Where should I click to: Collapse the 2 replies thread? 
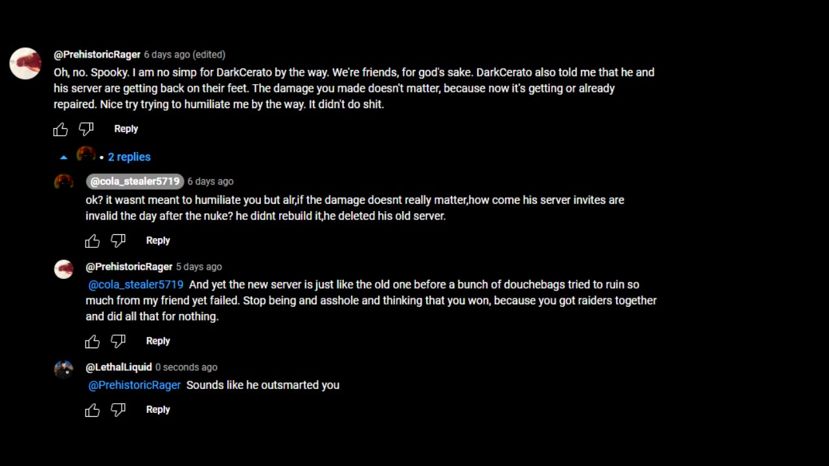pos(129,157)
